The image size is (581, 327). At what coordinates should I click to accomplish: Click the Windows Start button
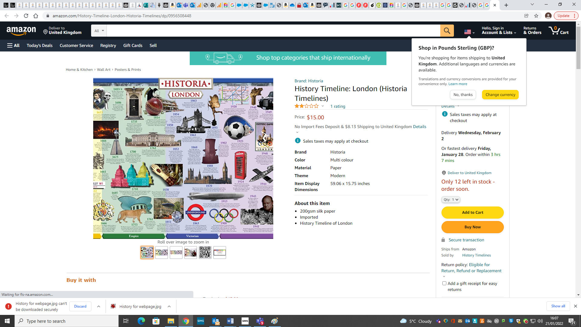click(7, 321)
